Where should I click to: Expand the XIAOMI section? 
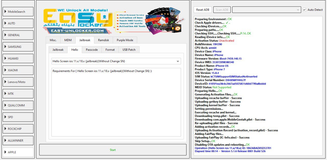18,70
